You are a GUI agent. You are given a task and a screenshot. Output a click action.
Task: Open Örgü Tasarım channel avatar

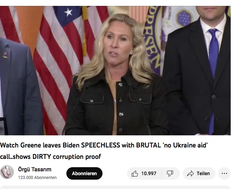[7, 172]
